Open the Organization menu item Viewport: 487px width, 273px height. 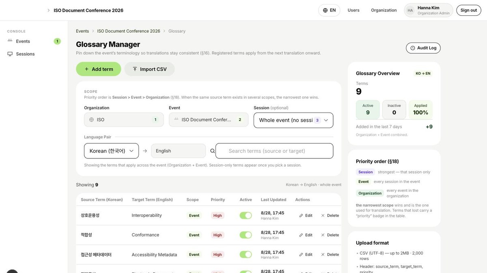coord(384,10)
